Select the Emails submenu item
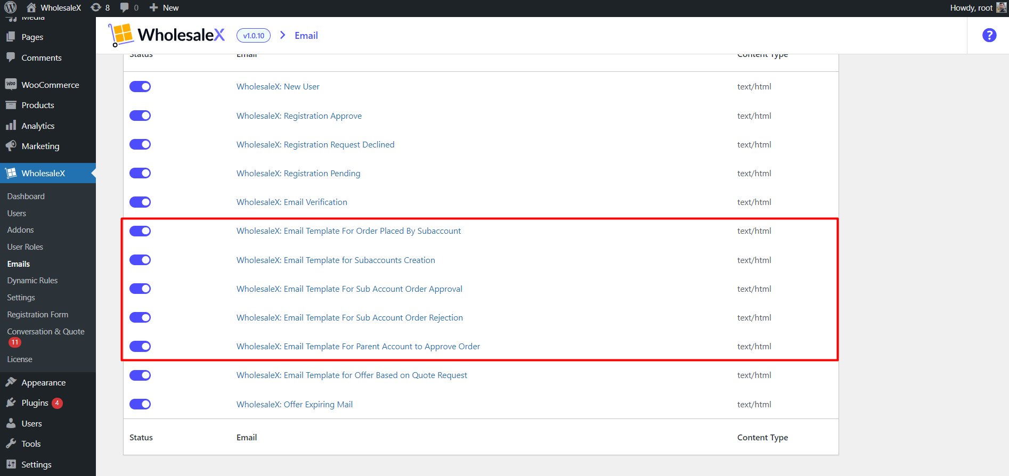1009x476 pixels. tap(19, 264)
